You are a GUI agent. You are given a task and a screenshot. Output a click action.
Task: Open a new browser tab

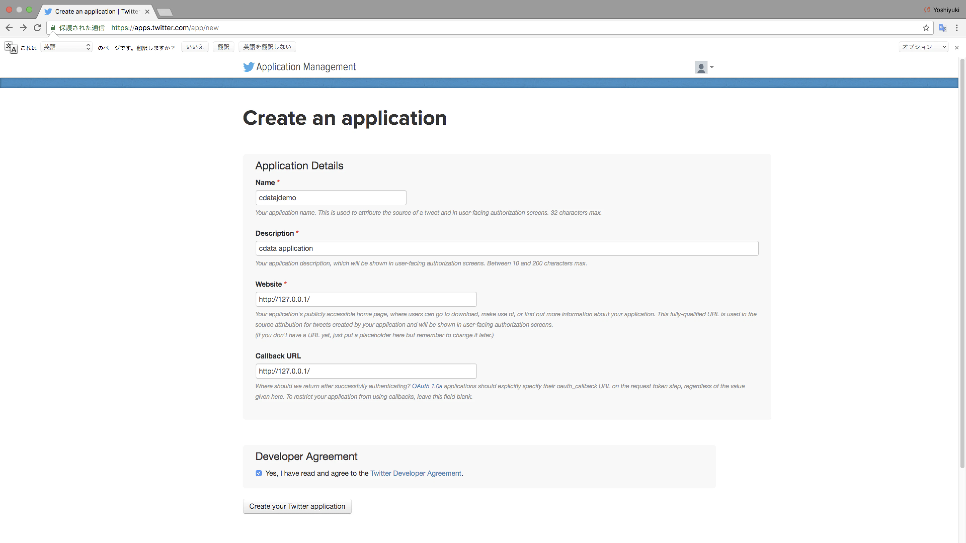click(x=165, y=12)
